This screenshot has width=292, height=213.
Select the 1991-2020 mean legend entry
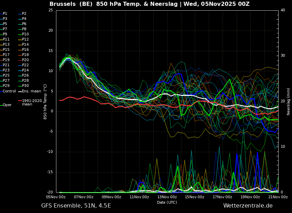point(30,102)
